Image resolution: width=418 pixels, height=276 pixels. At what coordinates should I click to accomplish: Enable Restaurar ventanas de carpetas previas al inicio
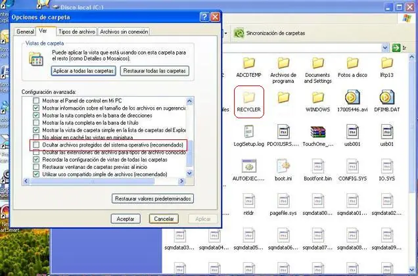(x=36, y=167)
